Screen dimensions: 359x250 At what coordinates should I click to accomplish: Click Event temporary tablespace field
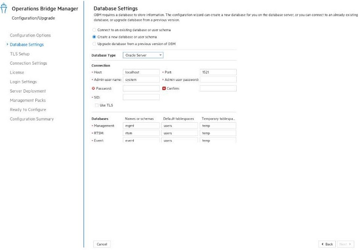coord(218,140)
